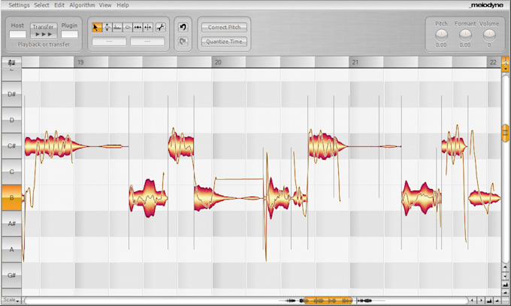Click bar 19 in the time ruler

click(x=80, y=62)
